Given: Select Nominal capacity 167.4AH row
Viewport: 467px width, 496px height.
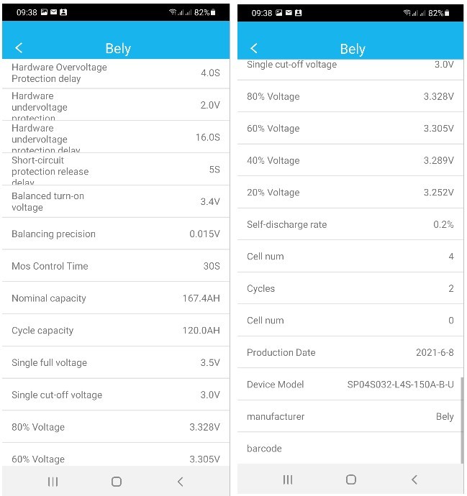Looking at the screenshot, I should pos(116,298).
